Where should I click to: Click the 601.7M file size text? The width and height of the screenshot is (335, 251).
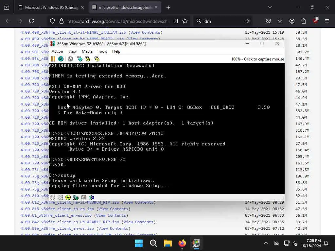coord(302,52)
